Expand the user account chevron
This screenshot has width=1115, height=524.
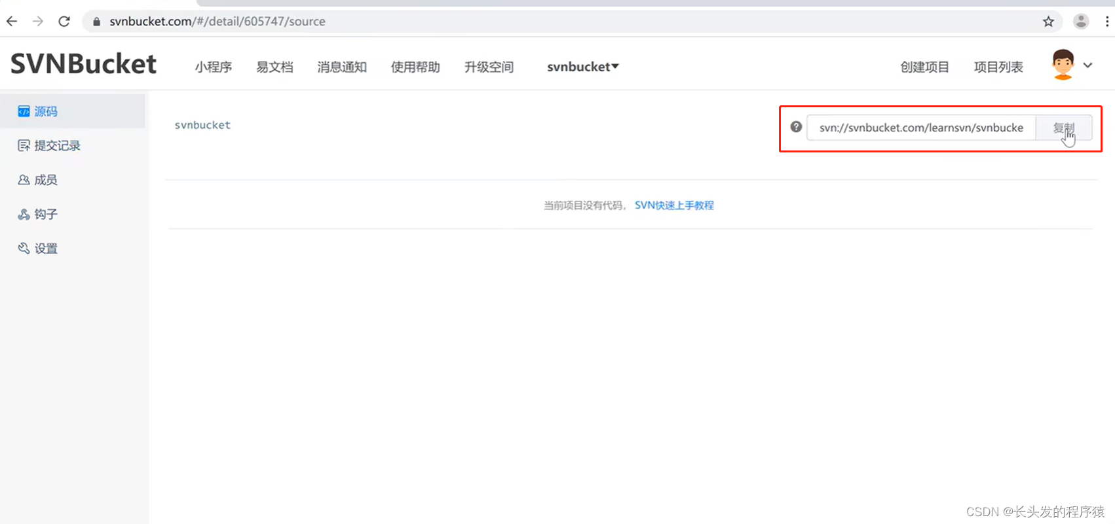point(1087,65)
